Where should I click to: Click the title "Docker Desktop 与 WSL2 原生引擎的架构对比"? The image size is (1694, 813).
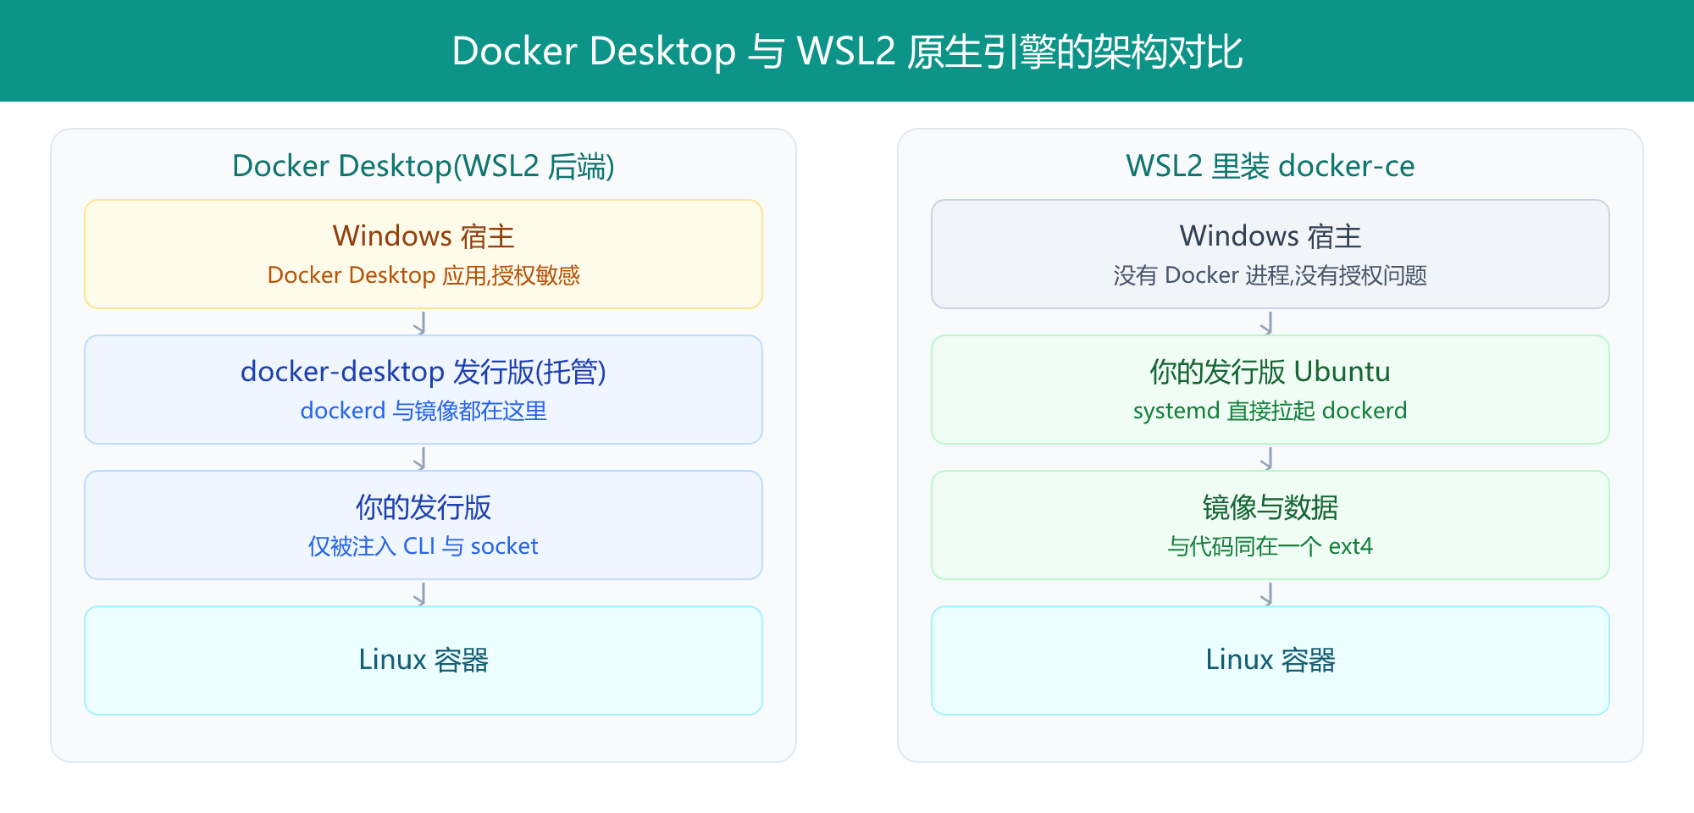tap(847, 52)
